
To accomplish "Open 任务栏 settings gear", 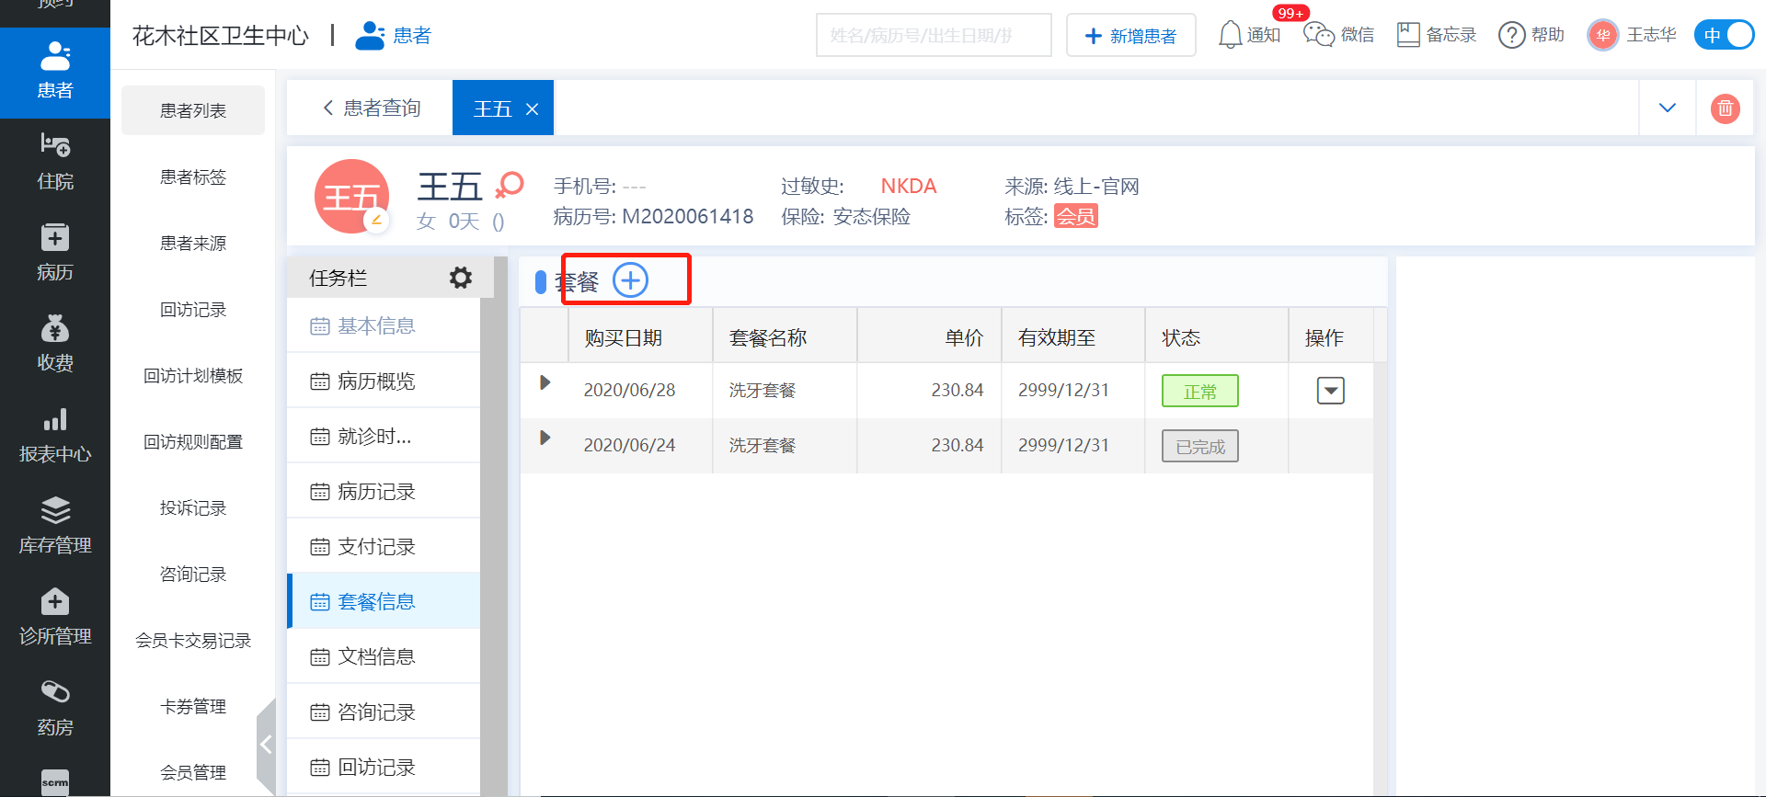I will [x=461, y=278].
